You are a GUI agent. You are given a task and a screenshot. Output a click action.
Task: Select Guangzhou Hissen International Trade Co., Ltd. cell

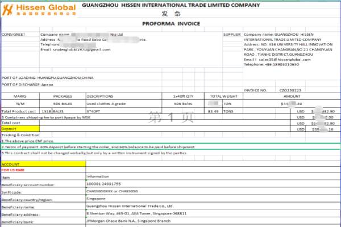[x=130, y=206]
